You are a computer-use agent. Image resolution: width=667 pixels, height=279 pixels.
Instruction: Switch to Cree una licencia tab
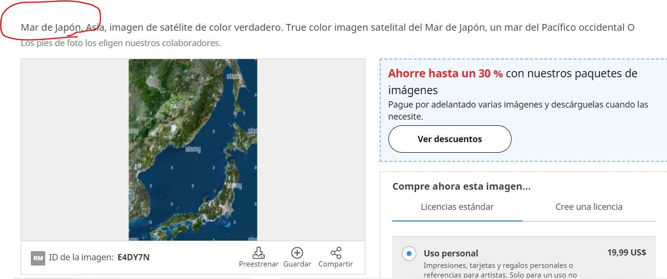pos(589,207)
